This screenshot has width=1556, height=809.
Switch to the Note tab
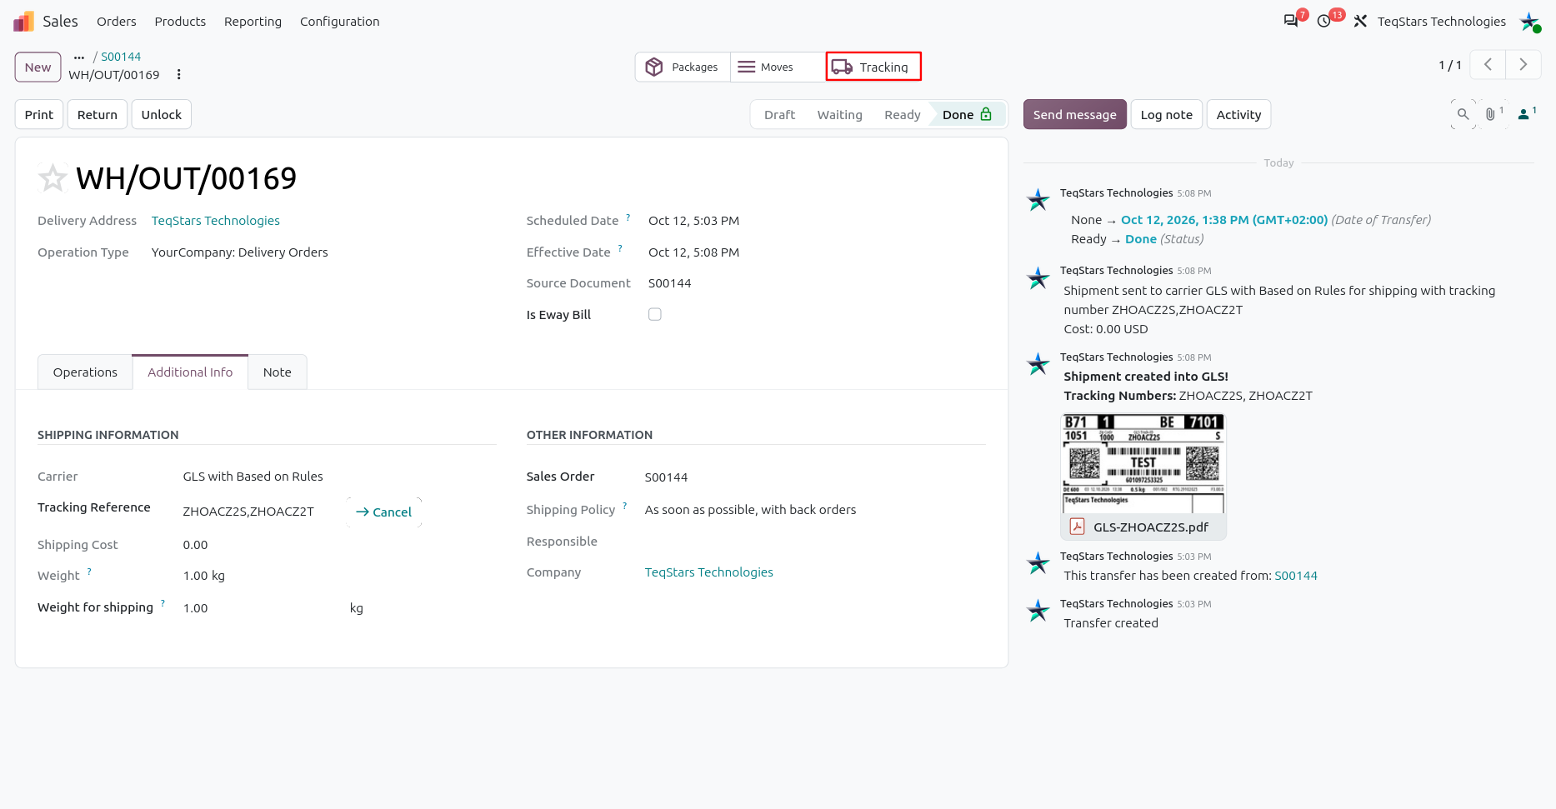click(x=278, y=372)
